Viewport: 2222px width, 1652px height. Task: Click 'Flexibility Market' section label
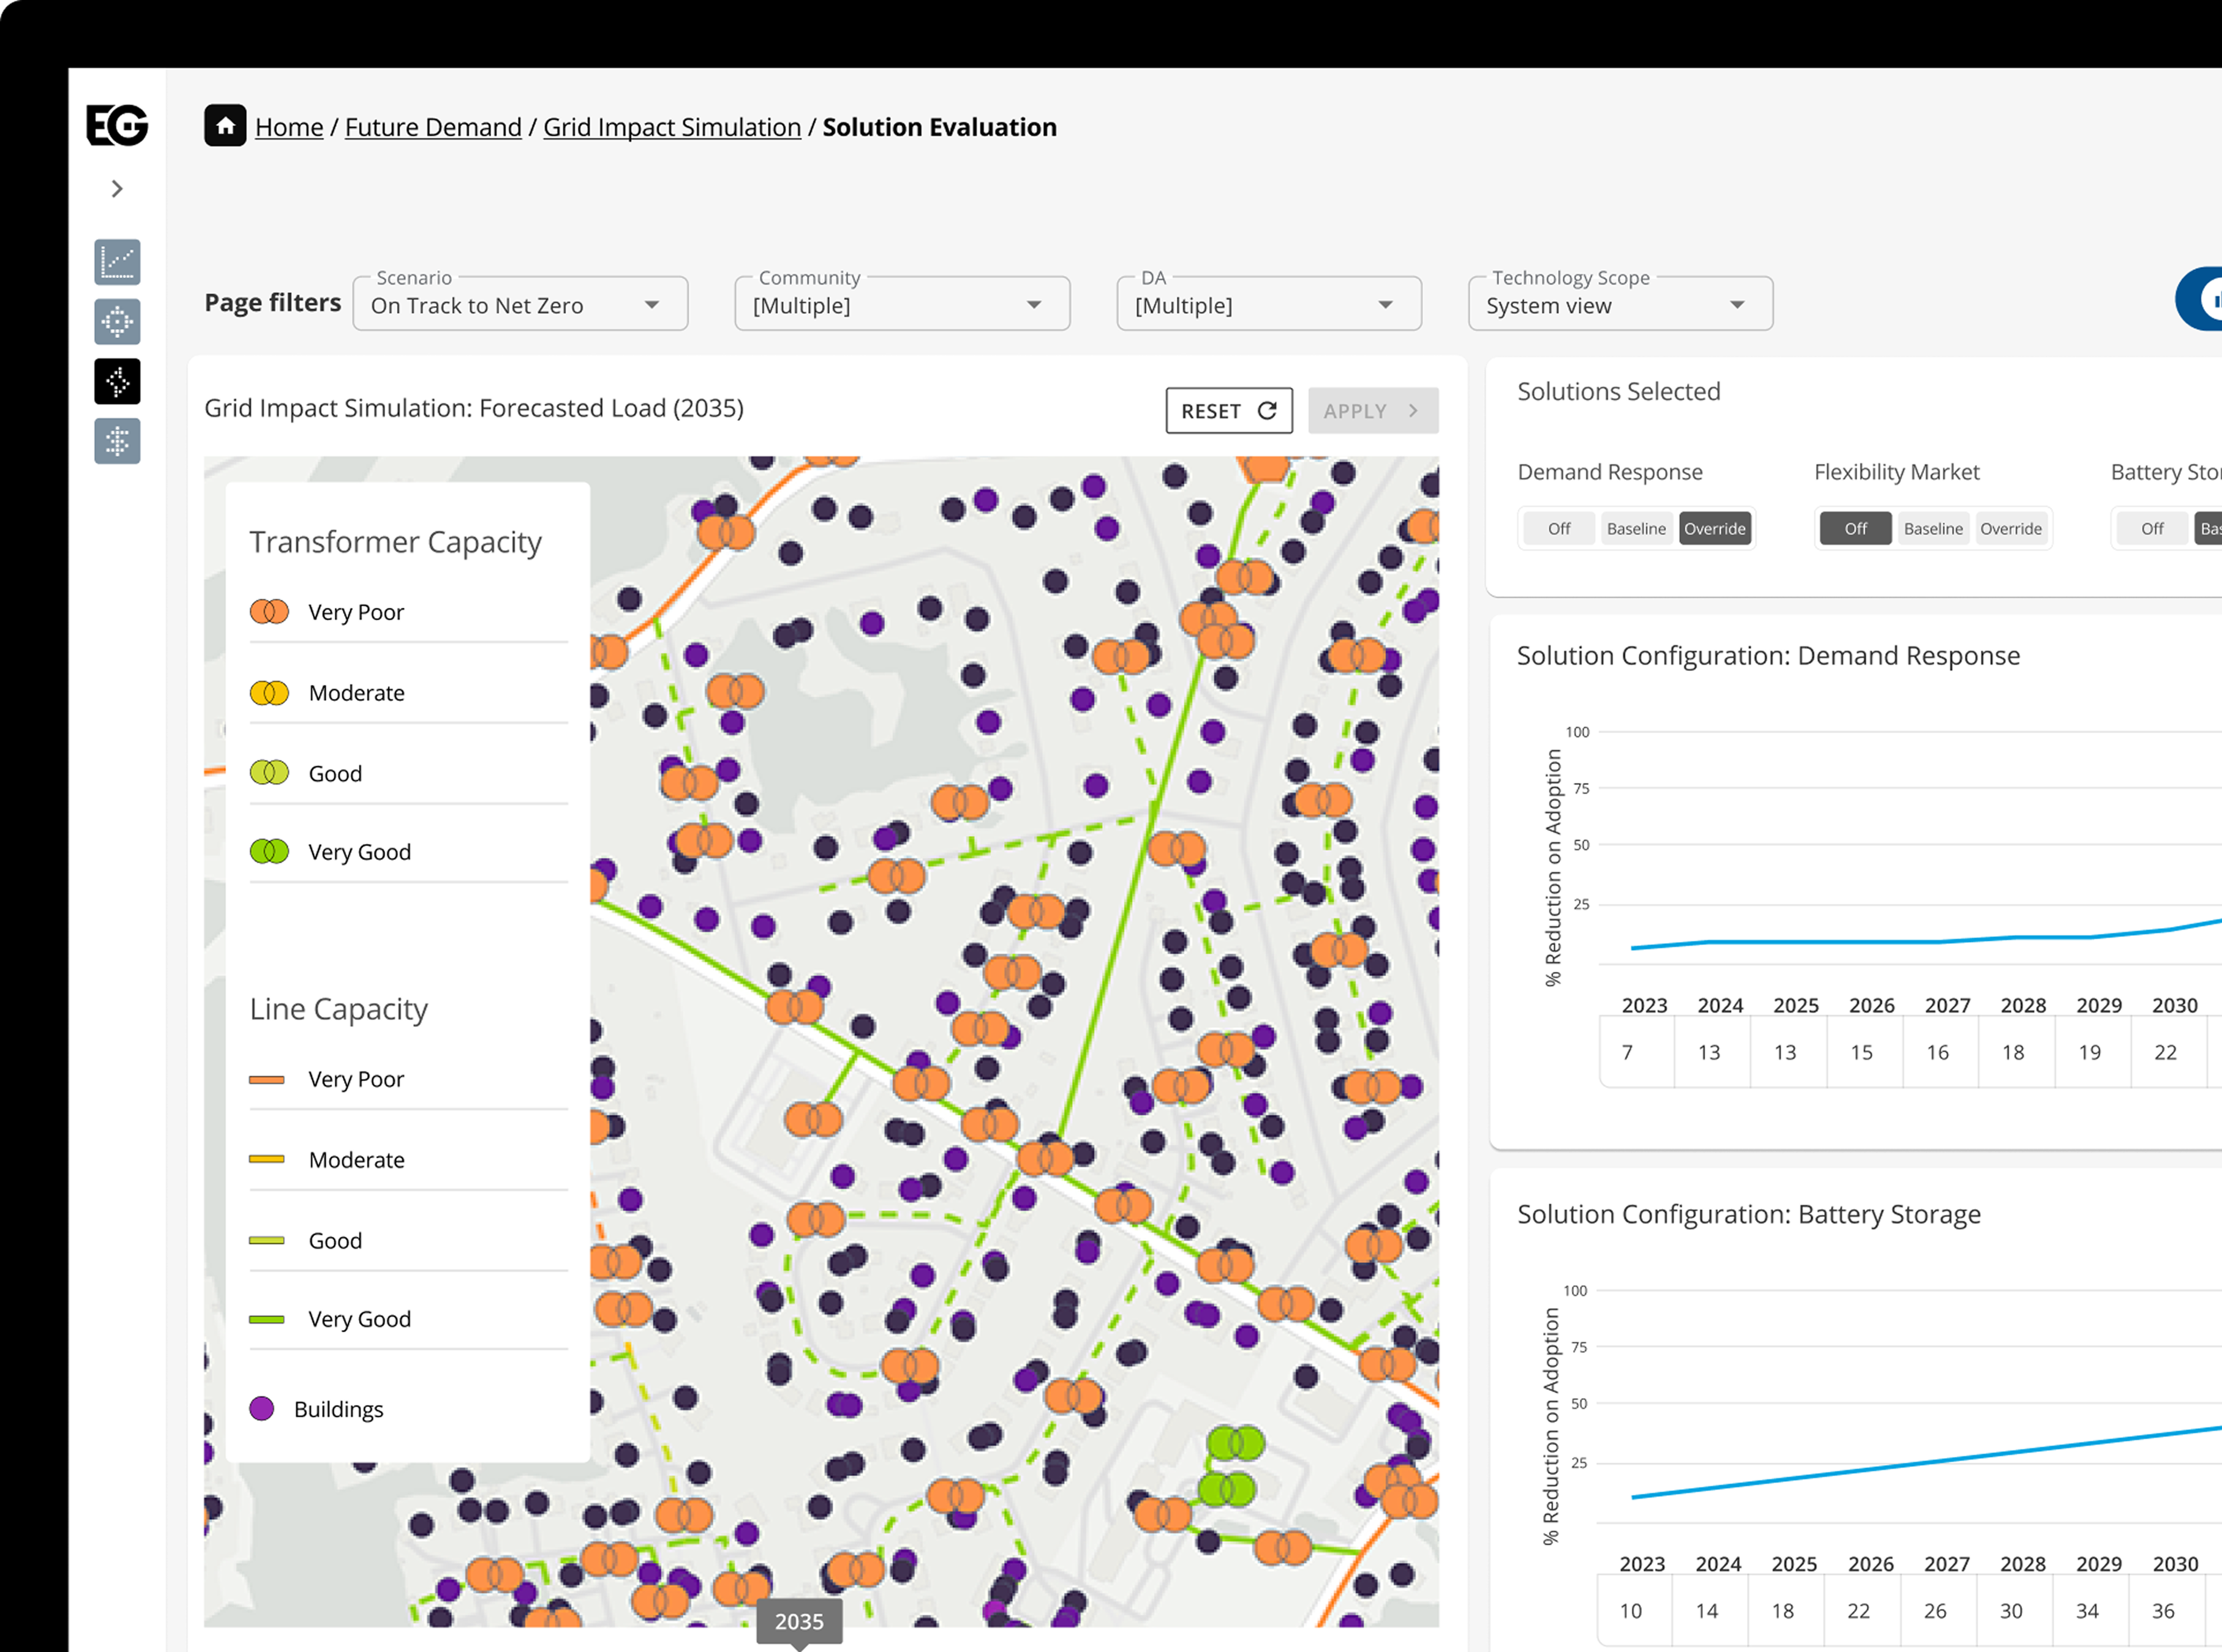[1896, 472]
